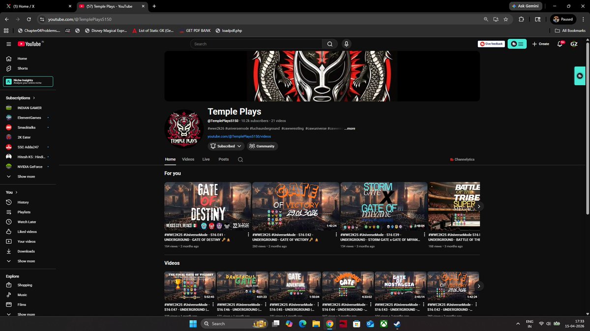Open the GZ account avatar menu
Viewport: 590px width, 331px height.
(574, 44)
